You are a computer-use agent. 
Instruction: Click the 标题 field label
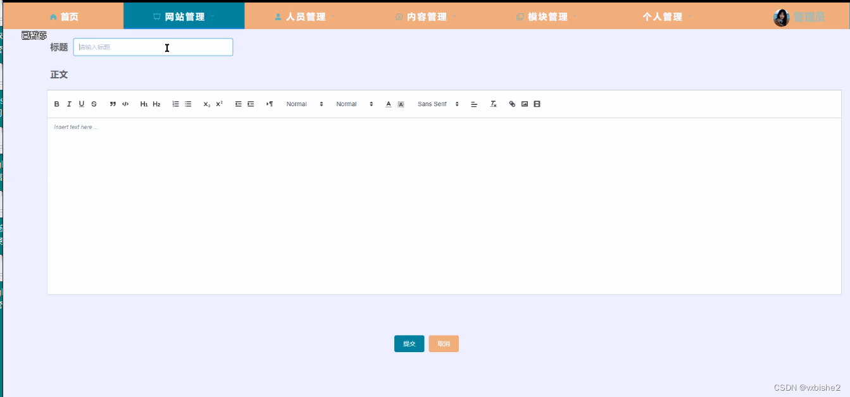(x=59, y=47)
